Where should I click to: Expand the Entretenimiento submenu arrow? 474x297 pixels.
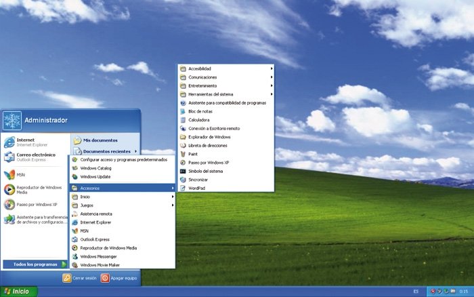272,85
